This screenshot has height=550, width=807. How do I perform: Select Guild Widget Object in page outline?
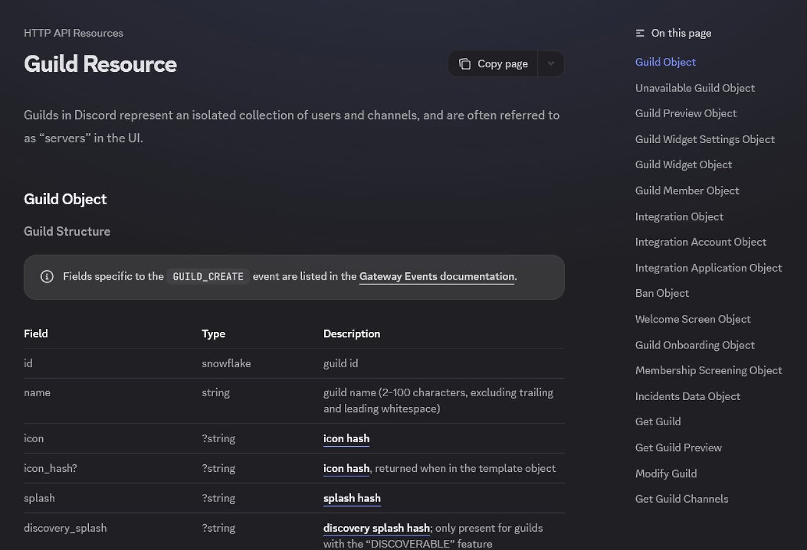[683, 164]
